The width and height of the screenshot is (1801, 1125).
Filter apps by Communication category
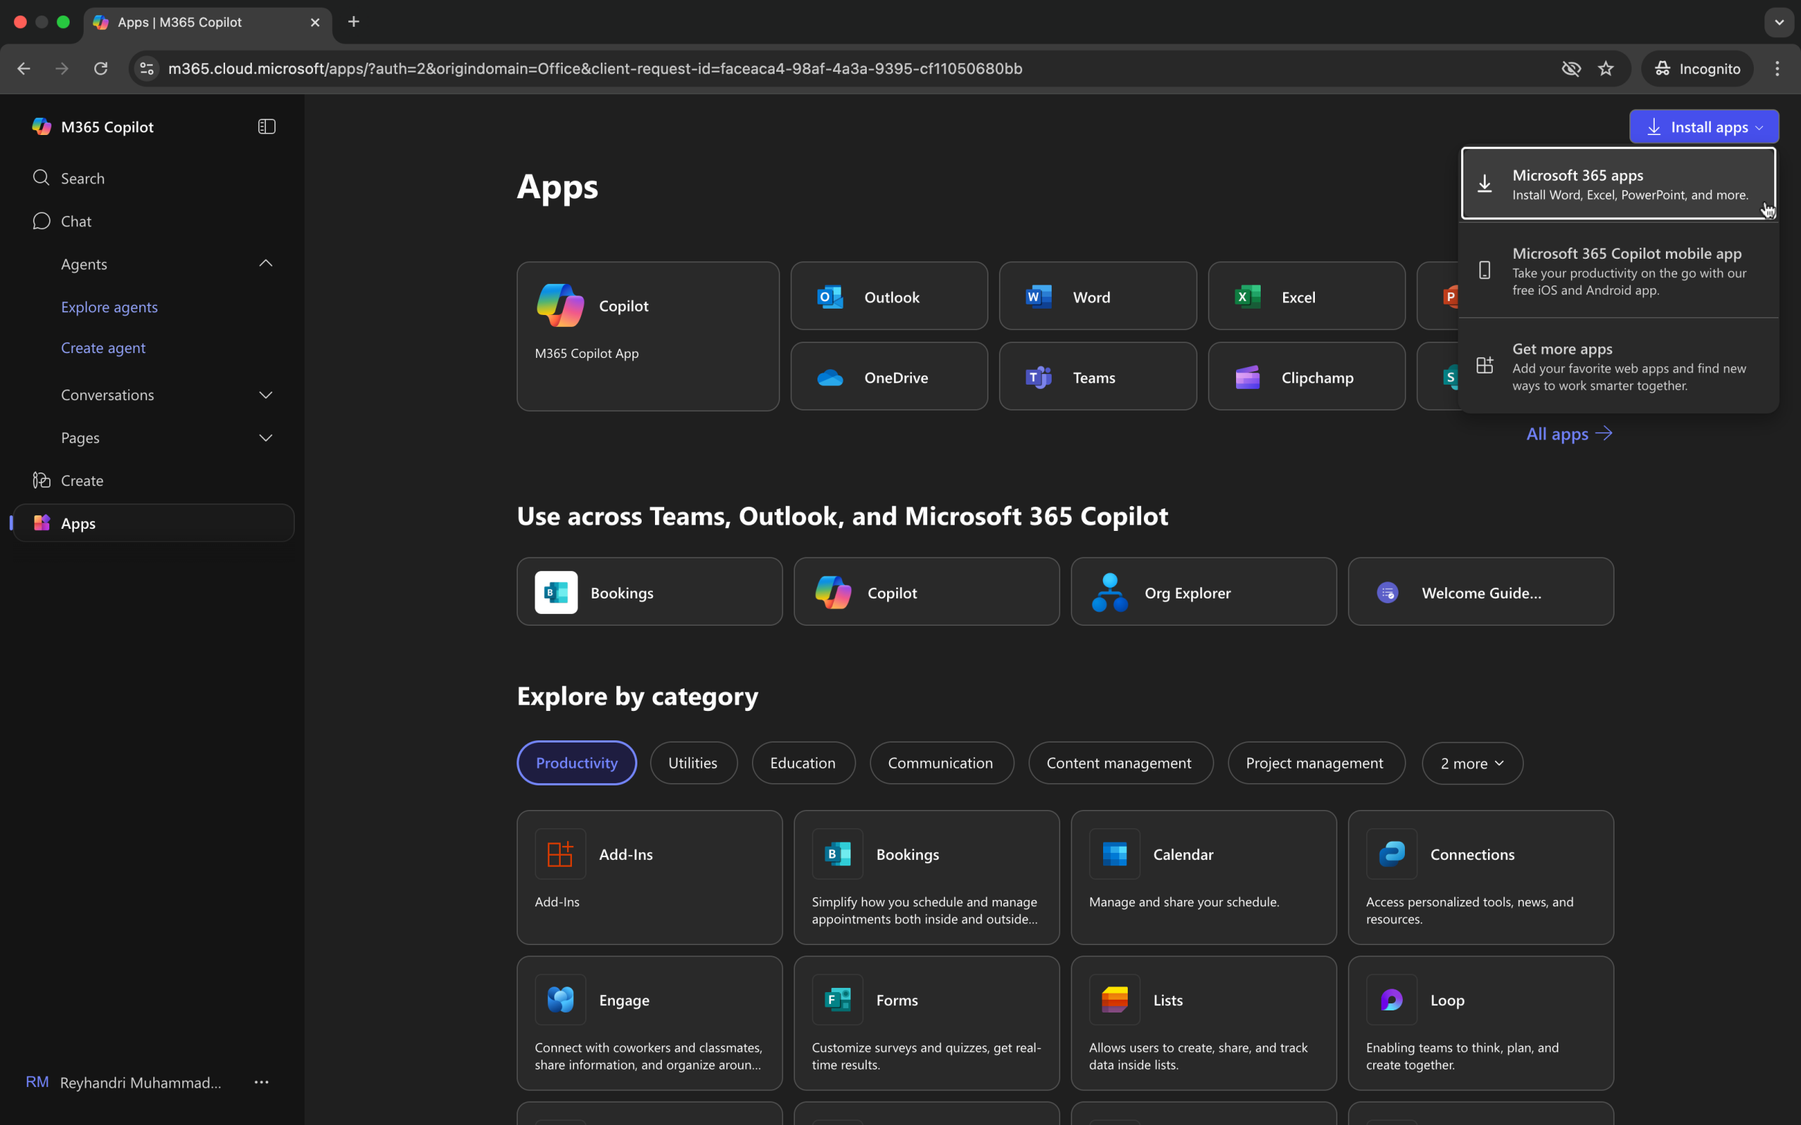point(940,763)
